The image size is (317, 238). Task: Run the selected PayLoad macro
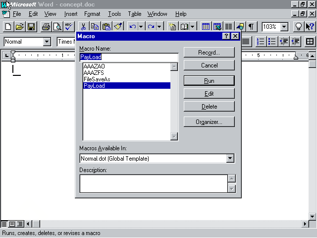click(x=209, y=81)
